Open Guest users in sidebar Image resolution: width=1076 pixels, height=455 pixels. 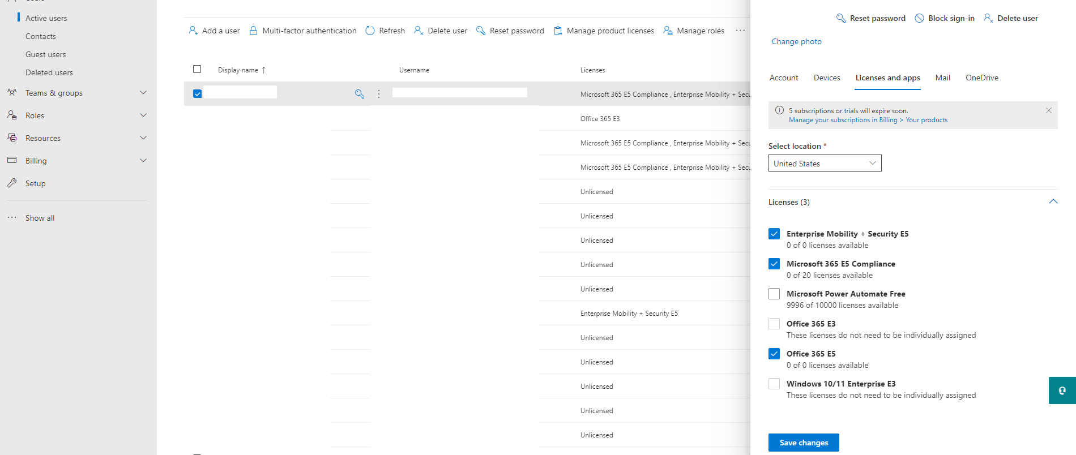(45, 54)
